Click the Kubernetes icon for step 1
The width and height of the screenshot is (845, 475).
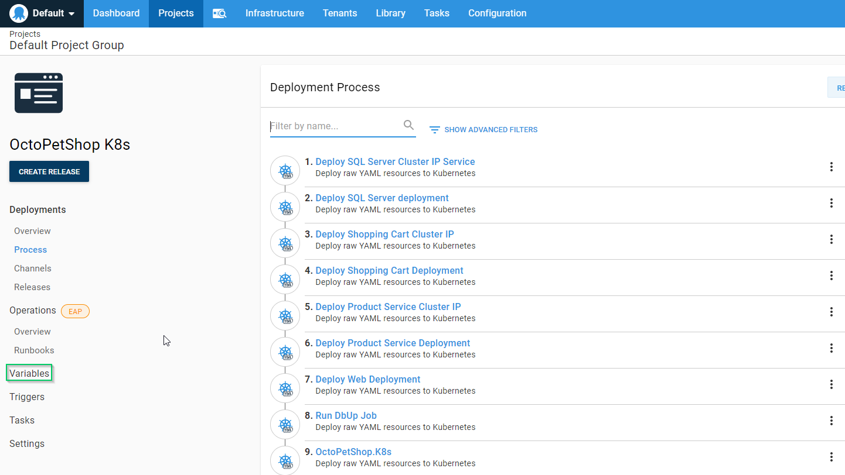(285, 171)
